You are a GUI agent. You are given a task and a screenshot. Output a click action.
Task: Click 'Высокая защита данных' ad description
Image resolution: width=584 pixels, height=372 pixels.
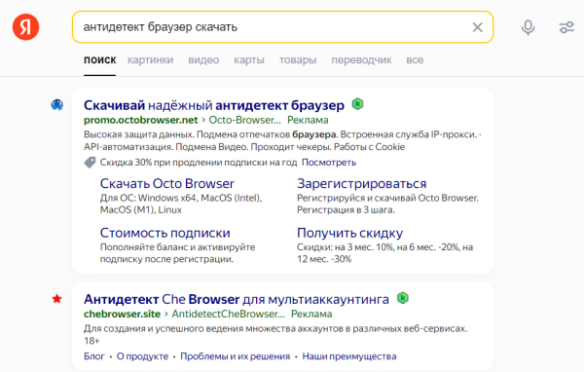pos(282,140)
